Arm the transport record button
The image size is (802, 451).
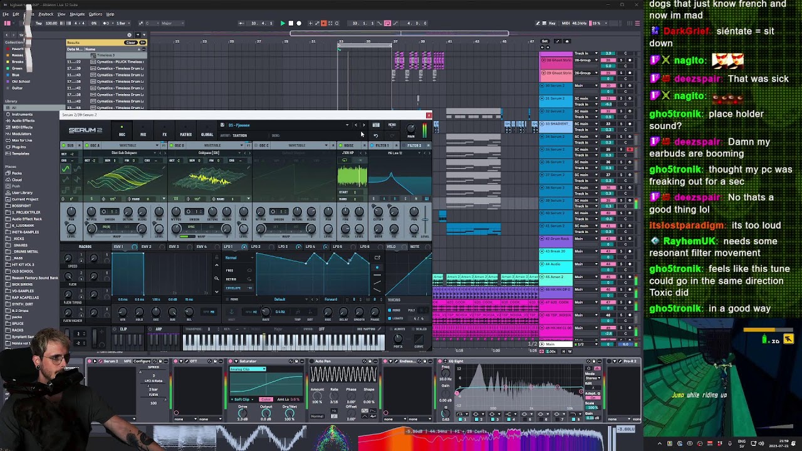click(299, 23)
